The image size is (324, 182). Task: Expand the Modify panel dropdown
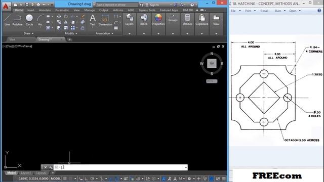(x=71, y=33)
